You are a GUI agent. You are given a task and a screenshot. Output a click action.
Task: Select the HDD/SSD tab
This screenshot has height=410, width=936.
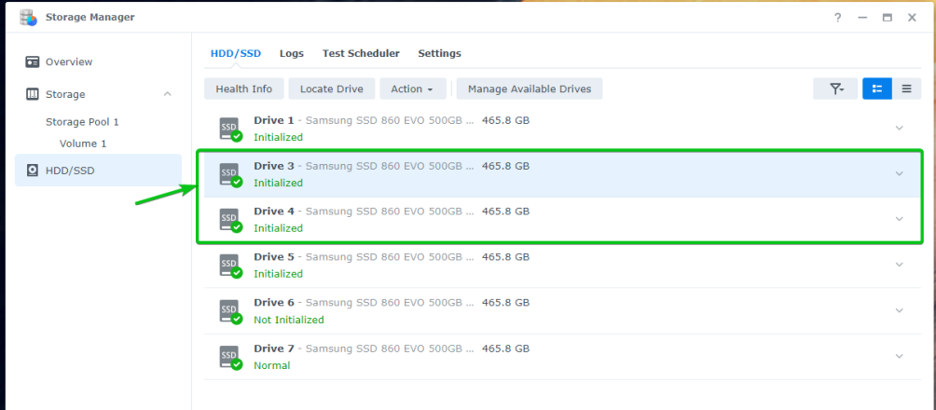tap(236, 54)
